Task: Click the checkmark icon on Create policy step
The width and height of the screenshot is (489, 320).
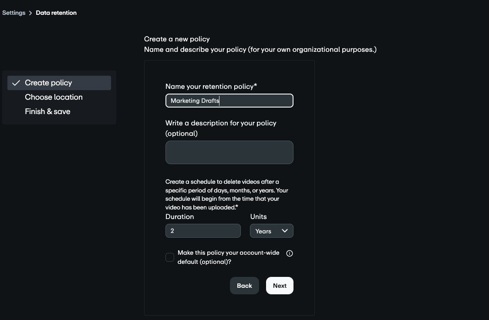Action: (x=16, y=82)
